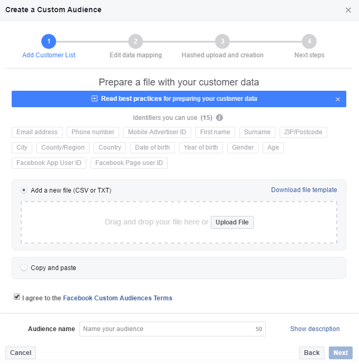Click the step 4 Next steps circle
Image resolution: width=359 pixels, height=364 pixels.
click(x=309, y=41)
